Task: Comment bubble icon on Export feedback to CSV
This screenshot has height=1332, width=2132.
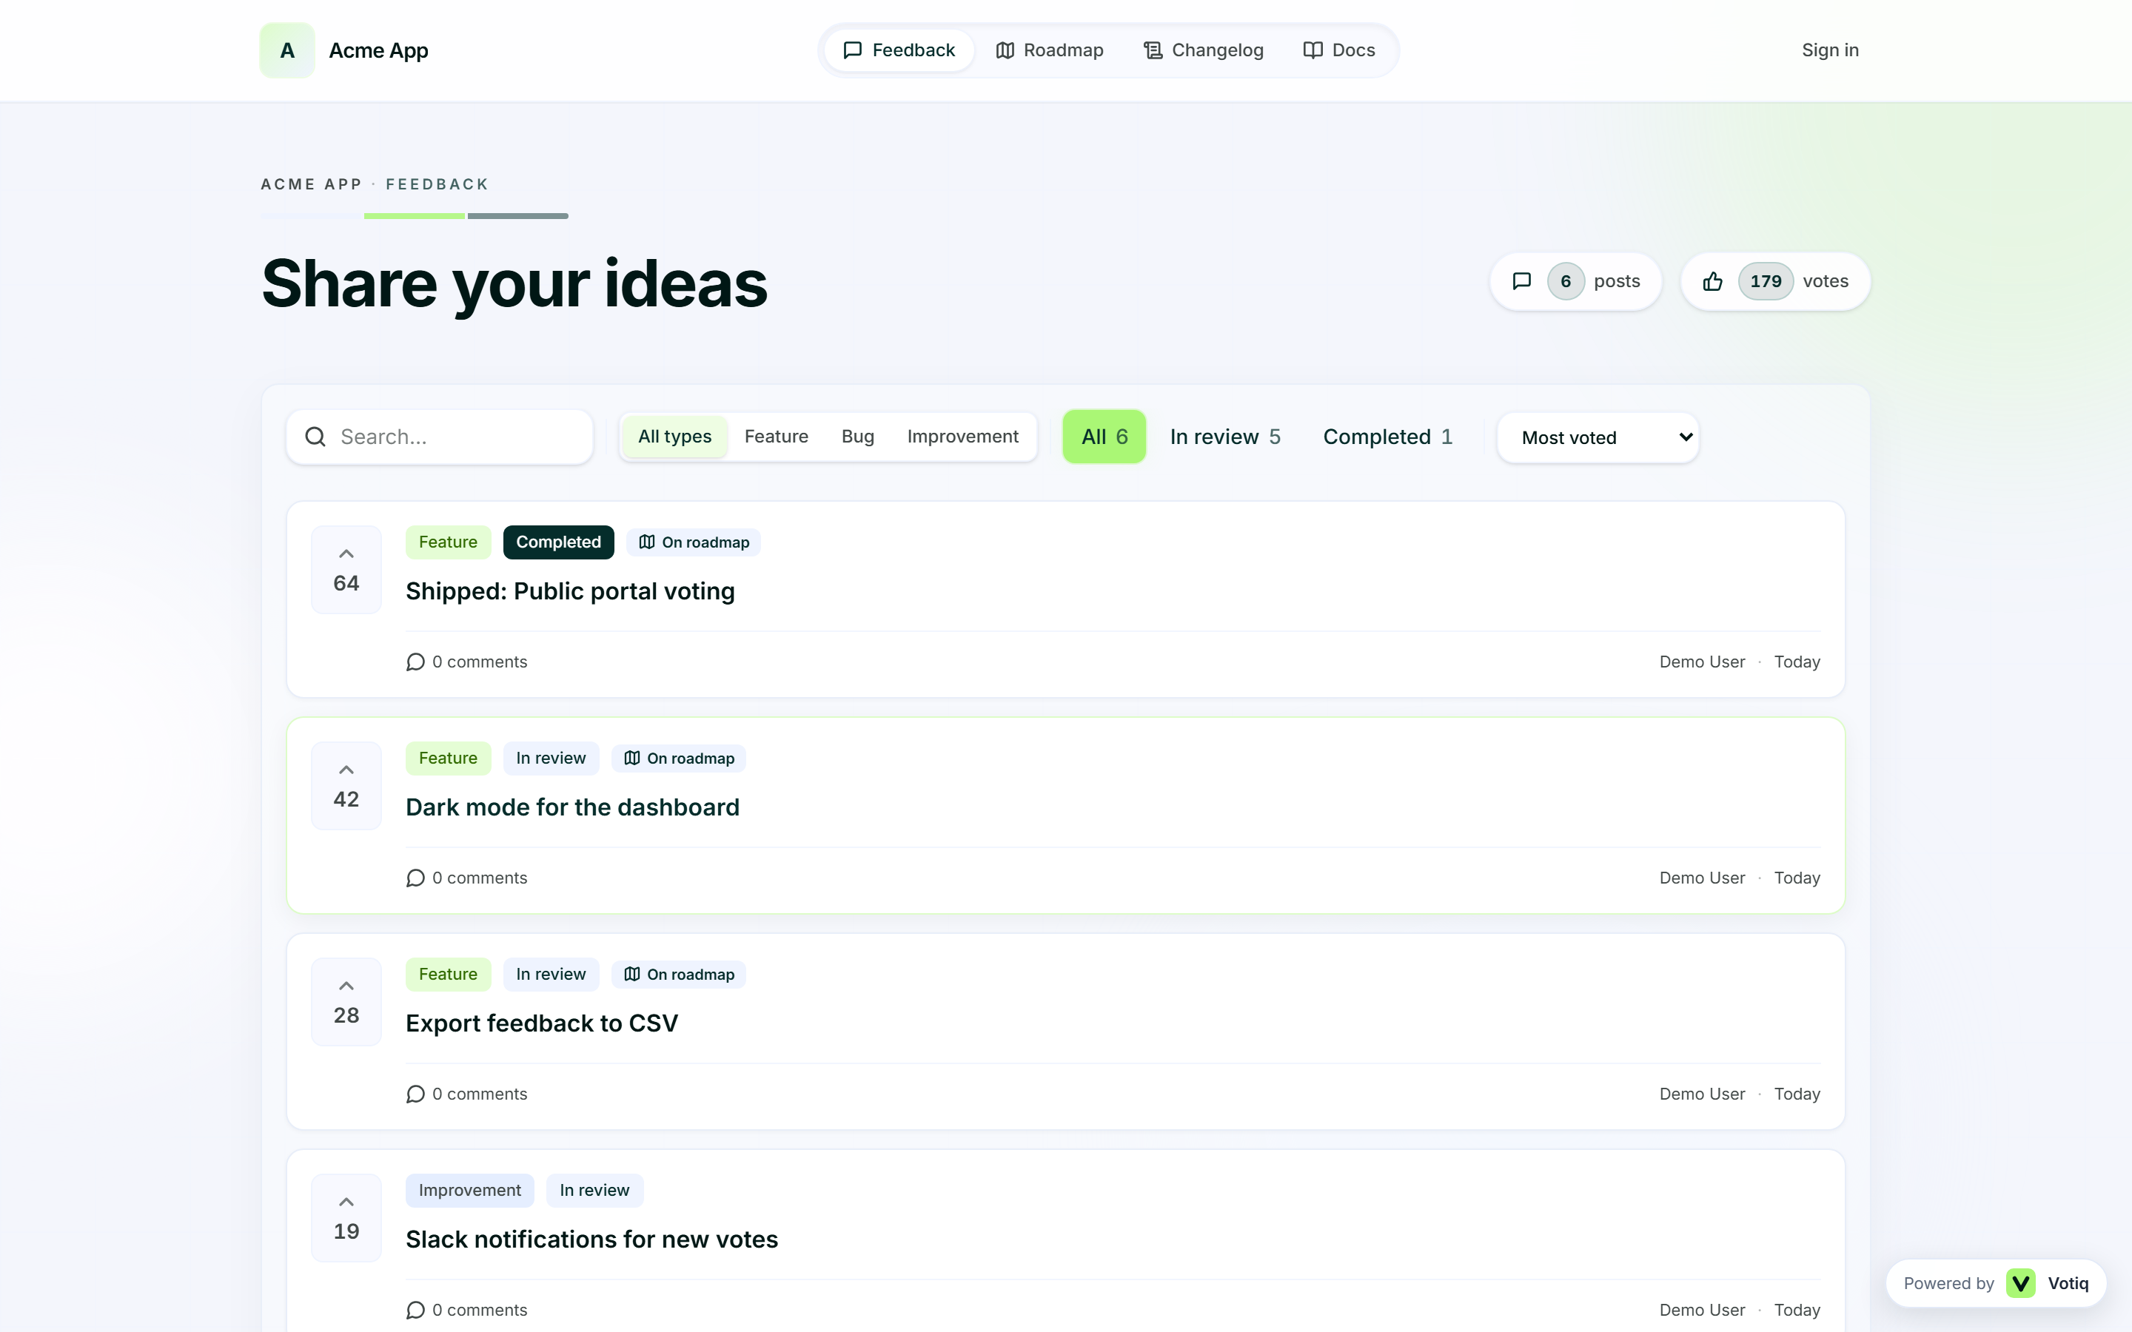Action: click(416, 1093)
